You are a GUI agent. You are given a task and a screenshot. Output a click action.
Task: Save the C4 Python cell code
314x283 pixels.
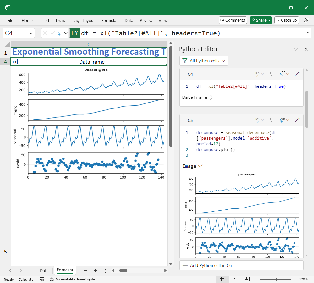pyautogui.click(x=272, y=74)
